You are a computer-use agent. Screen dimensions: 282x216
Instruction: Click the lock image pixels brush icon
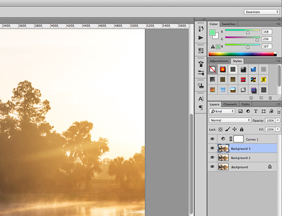[227, 129]
